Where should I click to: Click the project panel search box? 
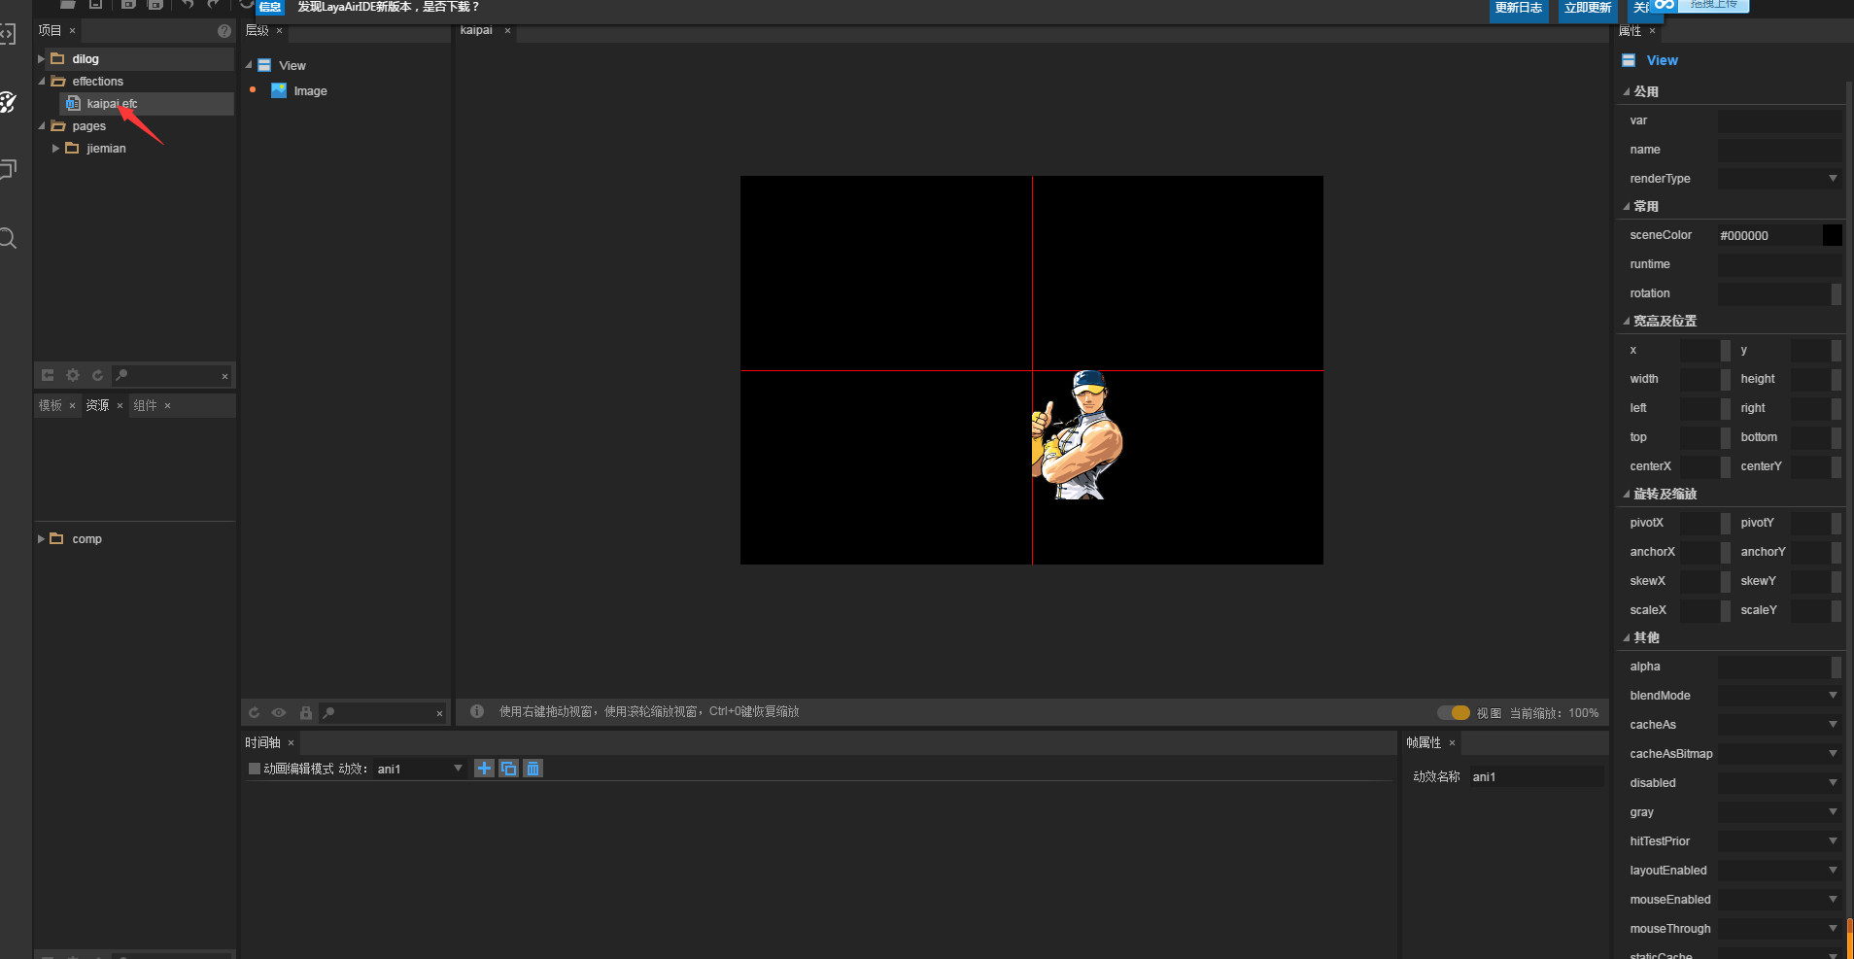point(172,375)
